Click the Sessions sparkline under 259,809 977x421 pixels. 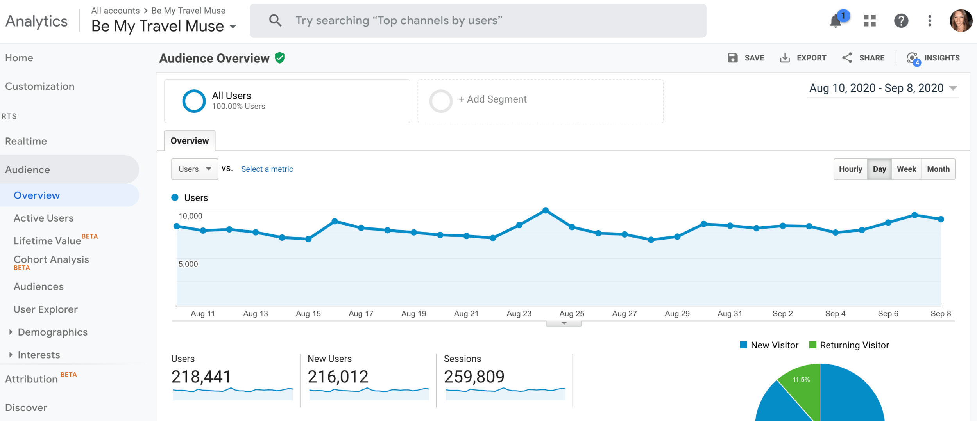505,393
